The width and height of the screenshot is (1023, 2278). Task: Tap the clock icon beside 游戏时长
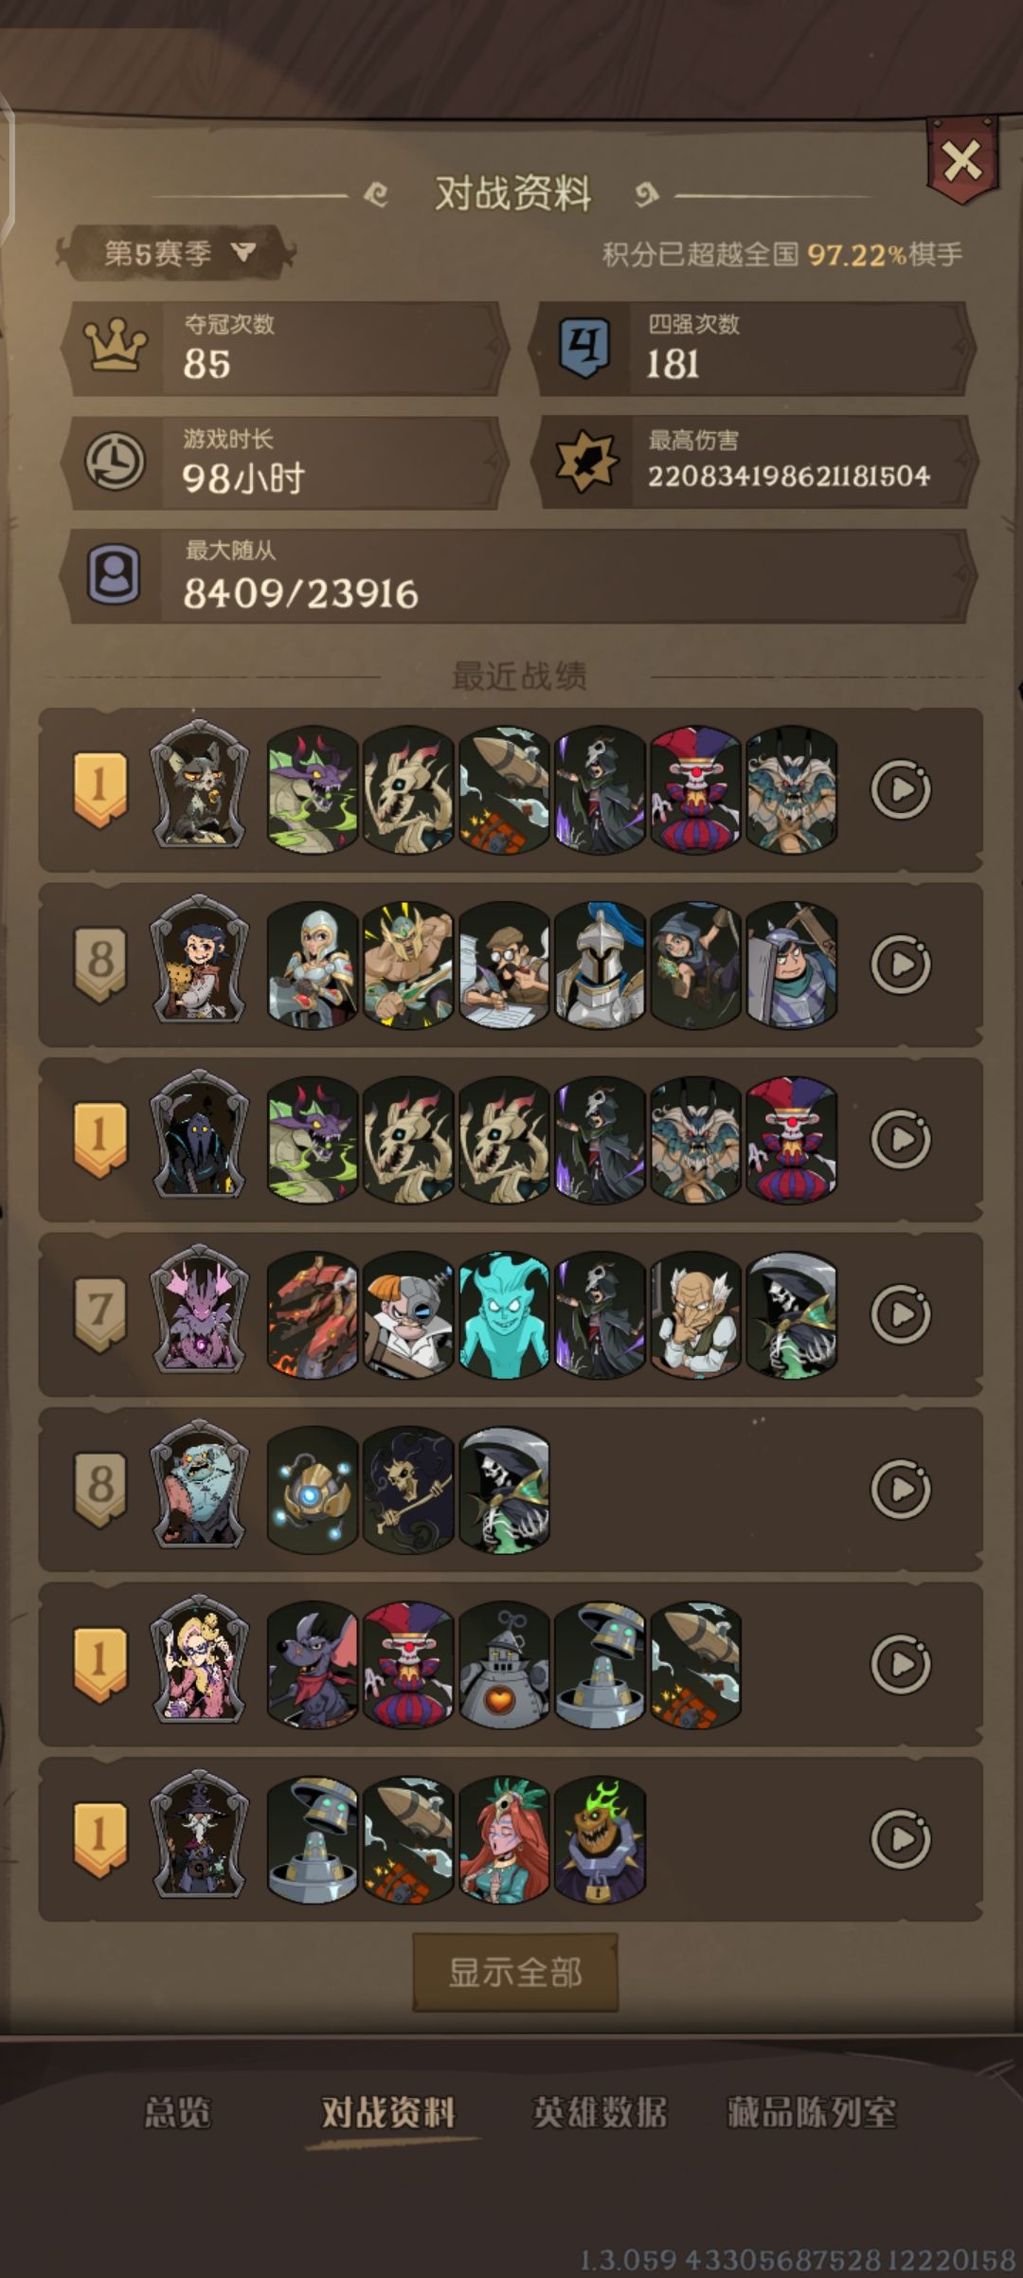point(116,461)
